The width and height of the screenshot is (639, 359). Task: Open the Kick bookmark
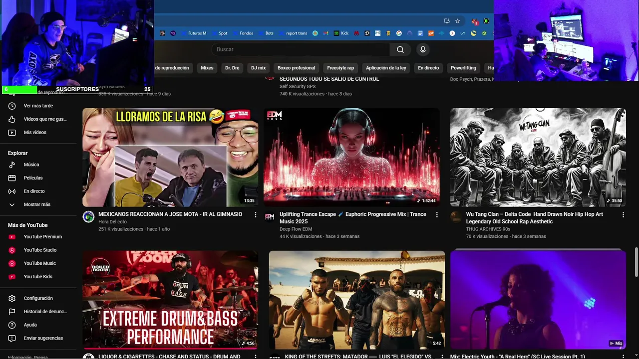click(341, 33)
